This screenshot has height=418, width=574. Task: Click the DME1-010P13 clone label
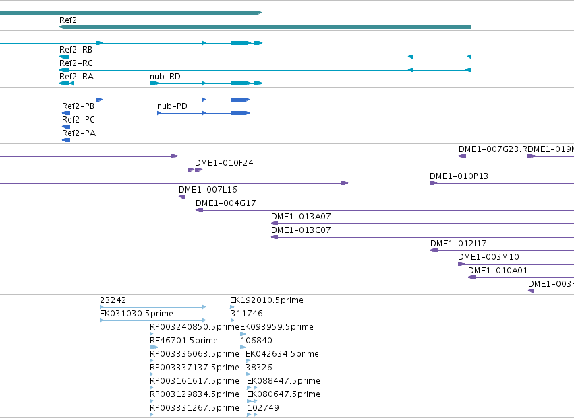point(459,176)
